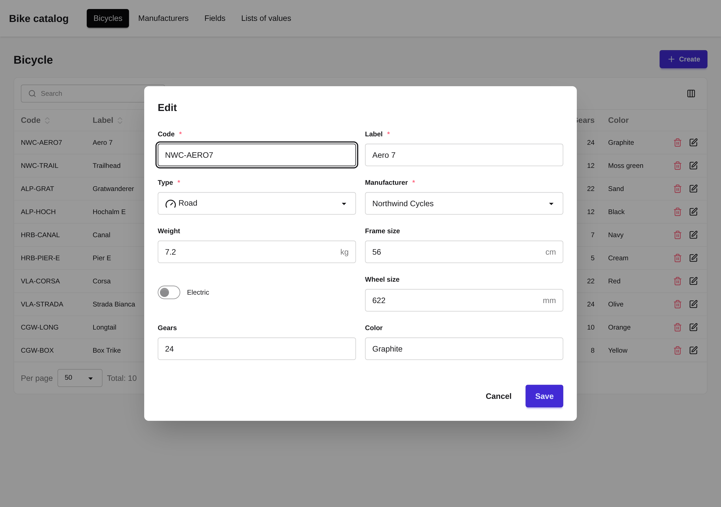
Task: Delete the ALP-GRAT Sand row
Action: pos(677,189)
